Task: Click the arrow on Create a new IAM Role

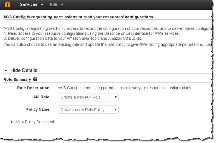Action: click(116, 97)
